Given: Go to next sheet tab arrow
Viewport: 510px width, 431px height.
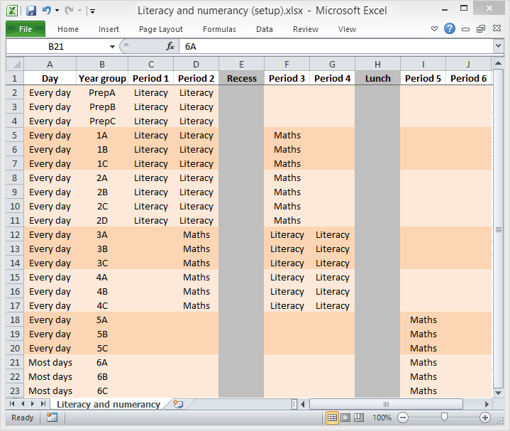Looking at the screenshot, I should click(x=33, y=404).
